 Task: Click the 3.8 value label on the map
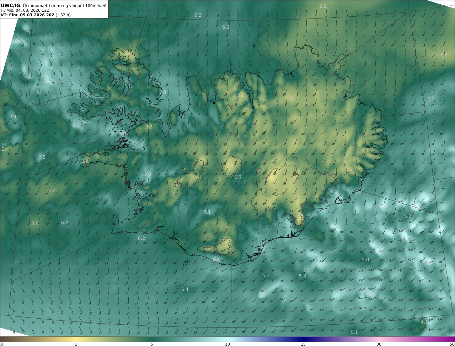[35, 224]
